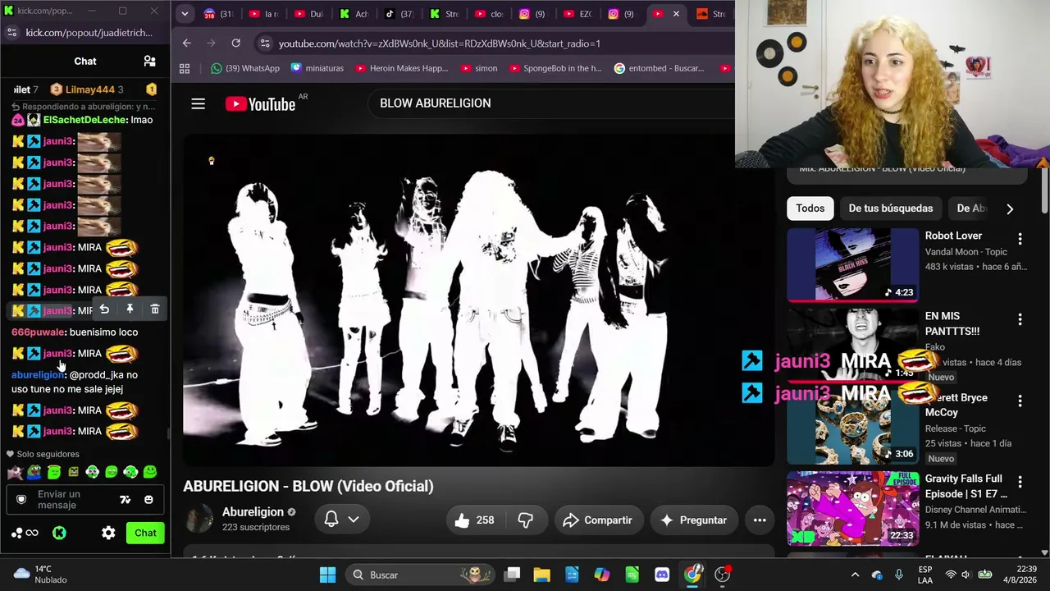Open the volume control in system tray
Screen dimensions: 1050x591
(x=966, y=575)
